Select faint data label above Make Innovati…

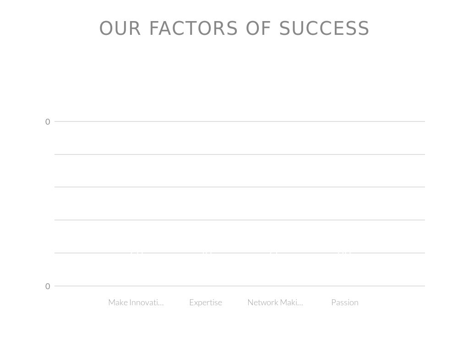pos(136,252)
